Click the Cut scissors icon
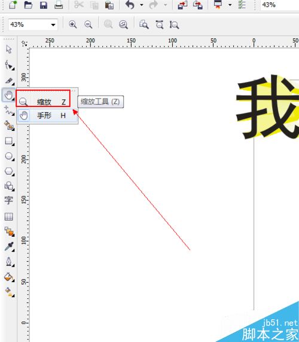The height and width of the screenshot is (342, 299). (x=79, y=5)
